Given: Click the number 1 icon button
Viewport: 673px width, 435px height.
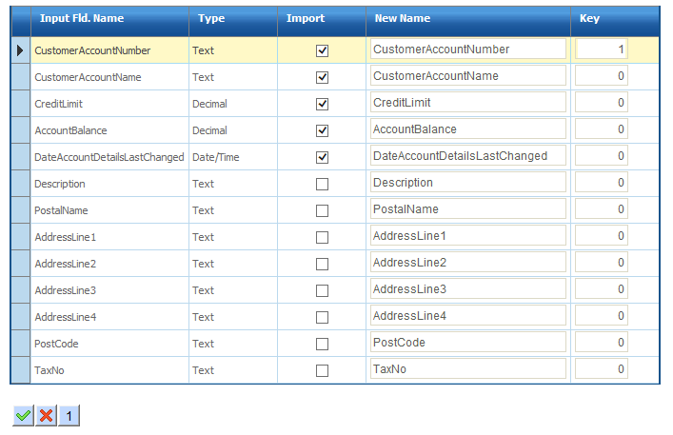Looking at the screenshot, I should coord(69,415).
